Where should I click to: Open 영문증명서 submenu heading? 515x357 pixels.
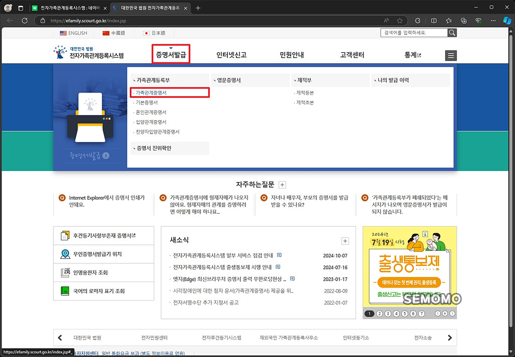pyautogui.click(x=250, y=80)
